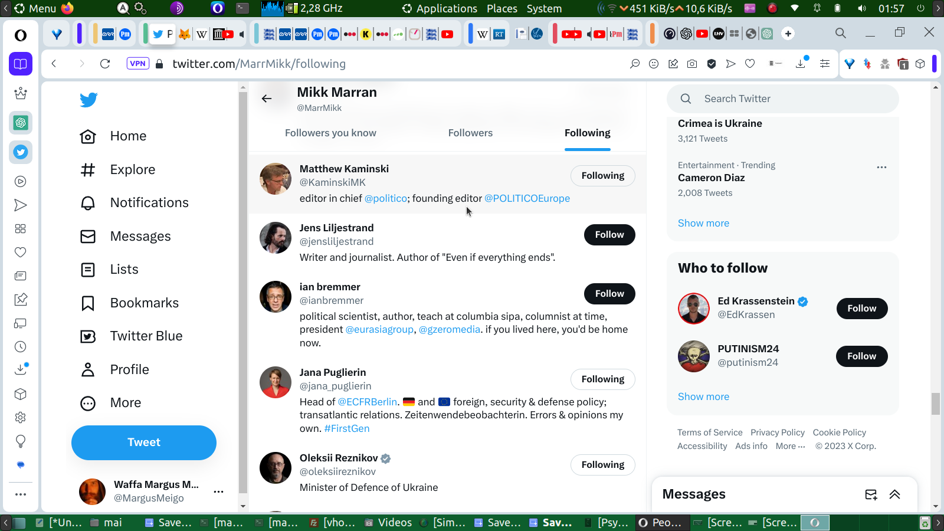Open Notifications in Twitter navigation
The height and width of the screenshot is (531, 944).
pos(135,203)
